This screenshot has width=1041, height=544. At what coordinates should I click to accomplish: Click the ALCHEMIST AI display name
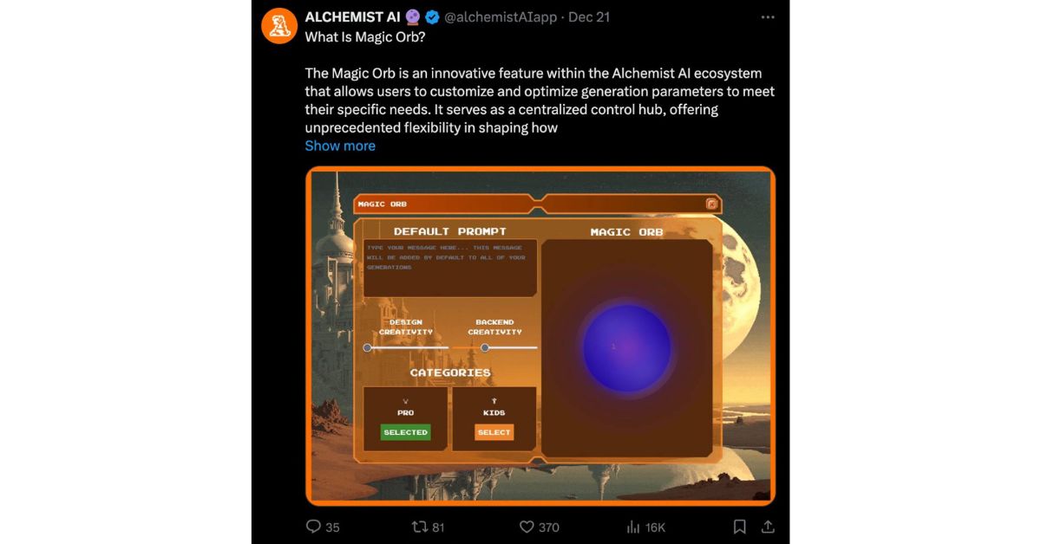(352, 17)
